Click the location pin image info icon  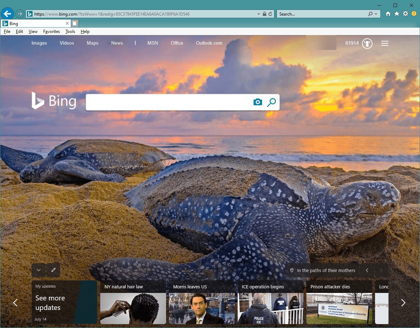(292, 270)
